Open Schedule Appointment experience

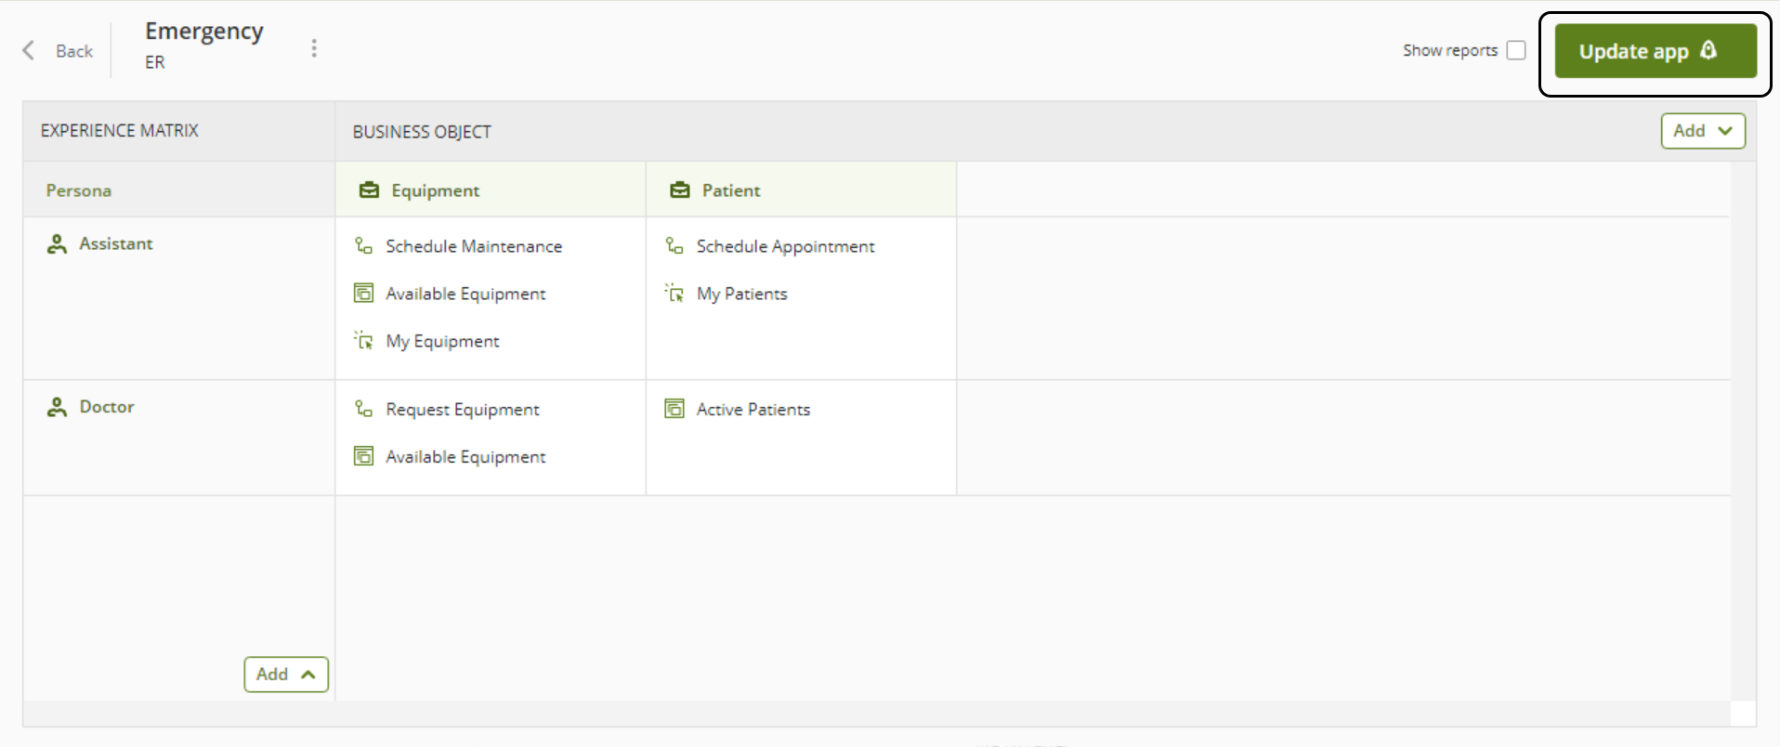(x=785, y=246)
